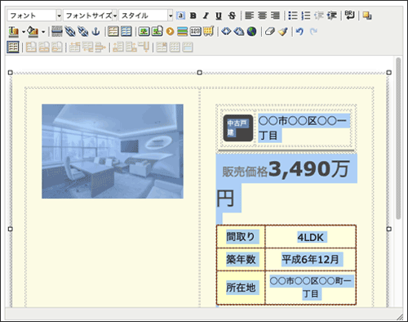Click the 中古戸建 label badge

click(238, 128)
